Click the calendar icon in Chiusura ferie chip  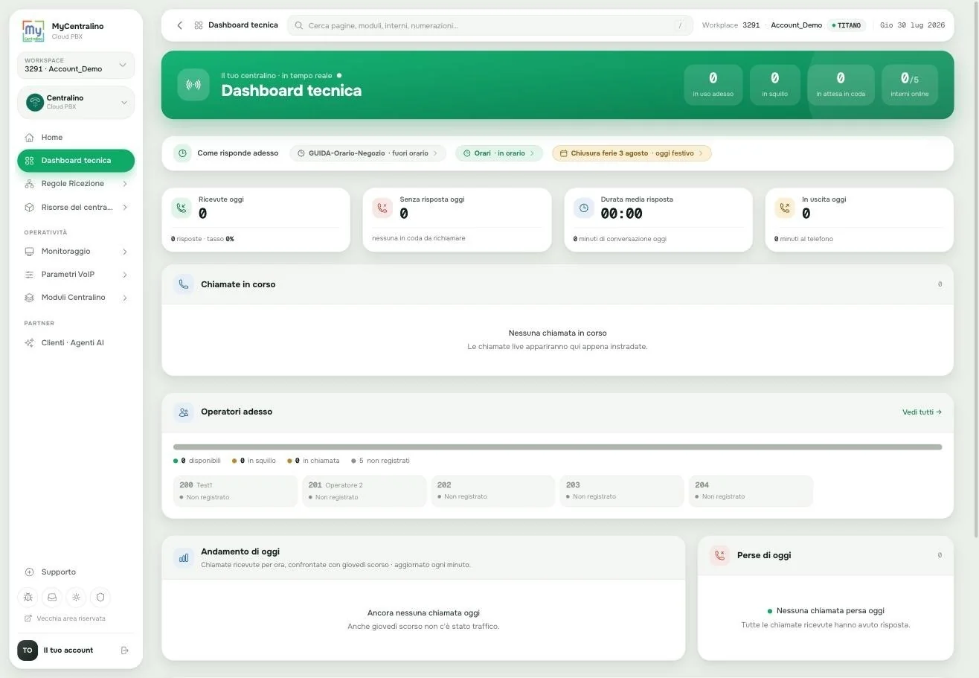(x=563, y=153)
